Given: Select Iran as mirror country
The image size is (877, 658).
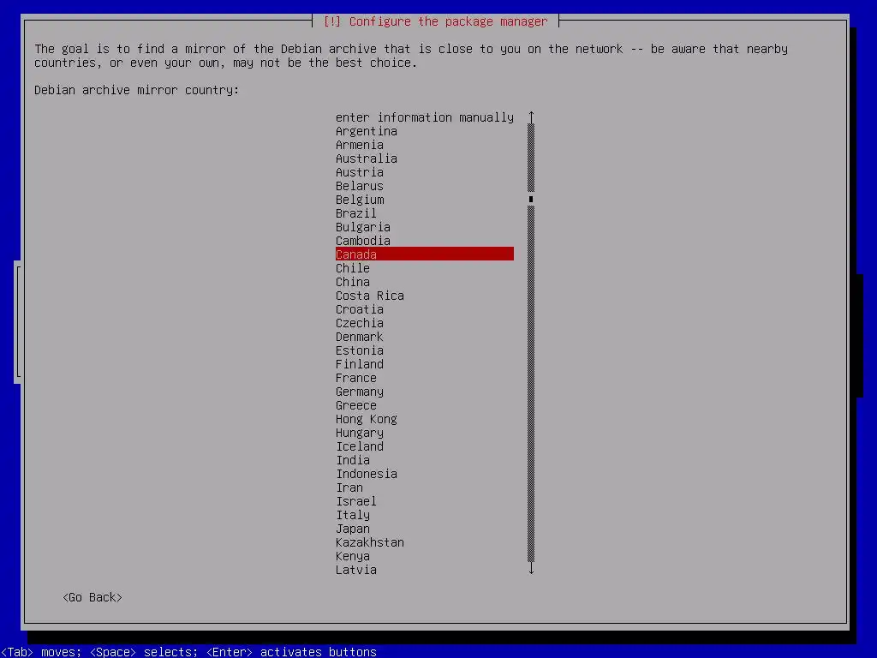Looking at the screenshot, I should (x=425, y=488).
